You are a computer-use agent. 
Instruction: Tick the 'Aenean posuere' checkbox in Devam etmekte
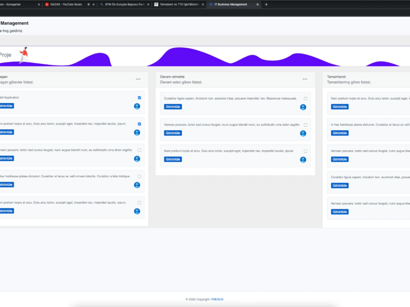point(305,125)
